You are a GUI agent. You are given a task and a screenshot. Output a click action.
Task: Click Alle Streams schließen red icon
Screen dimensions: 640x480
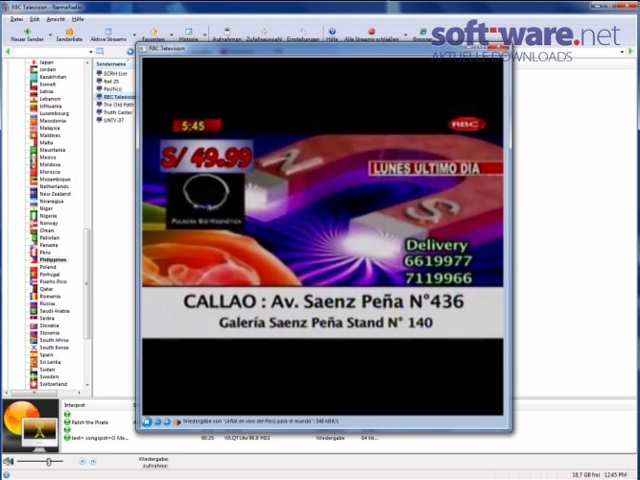[371, 32]
